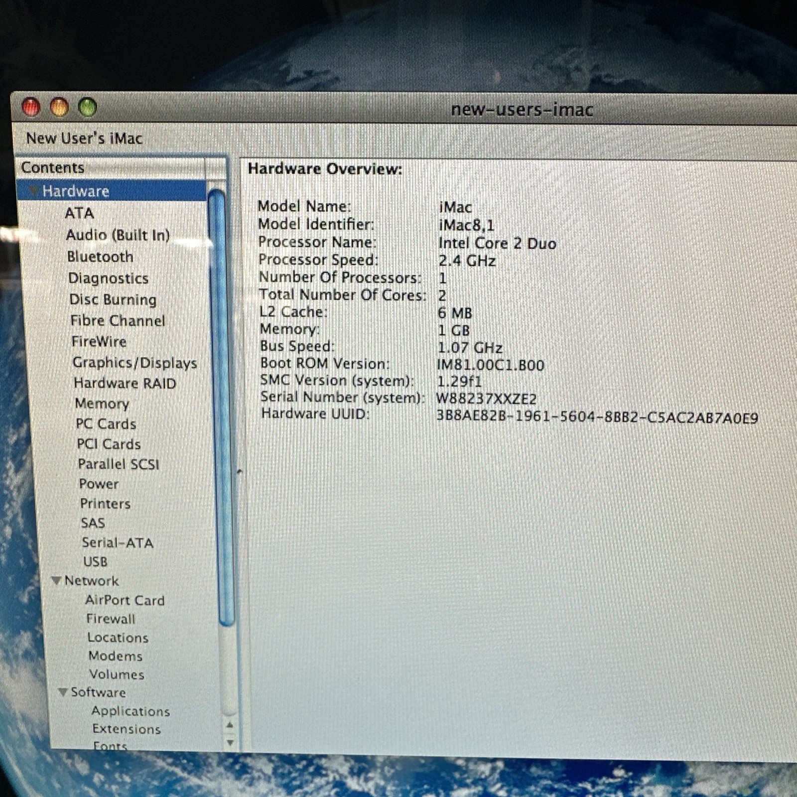The width and height of the screenshot is (797, 797).
Task: Click the yellow minimize window button
Action: tap(59, 107)
